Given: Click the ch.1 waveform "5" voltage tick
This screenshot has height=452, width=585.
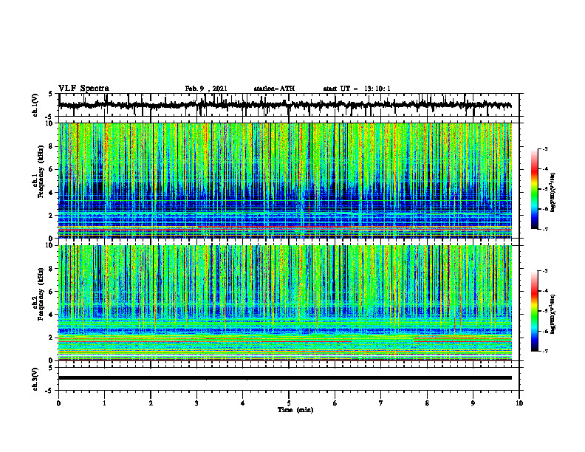Looking at the screenshot, I should click(x=51, y=95).
